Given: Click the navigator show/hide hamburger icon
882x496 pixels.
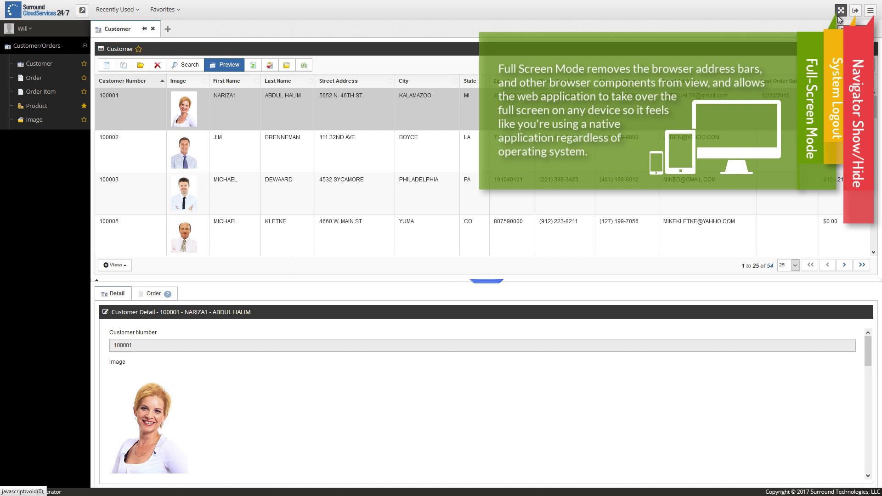Looking at the screenshot, I should (870, 10).
